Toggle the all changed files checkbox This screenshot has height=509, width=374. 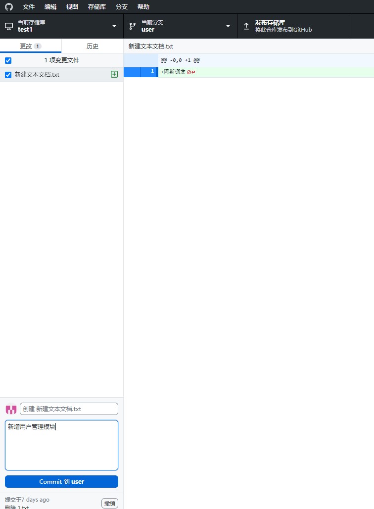(x=8, y=60)
